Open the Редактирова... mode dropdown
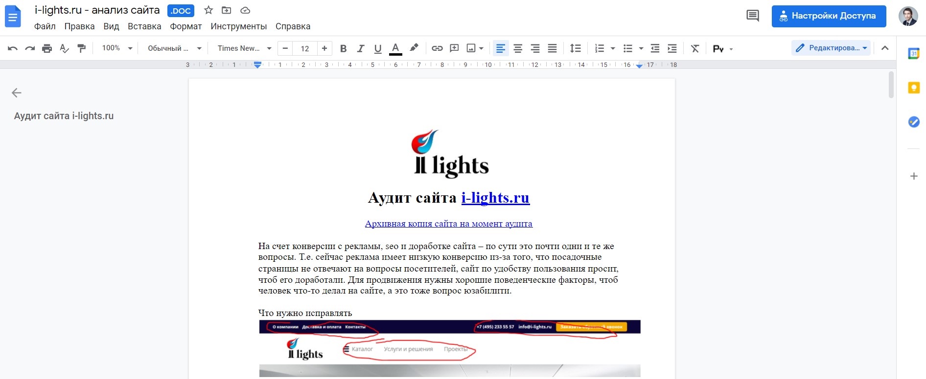Image resolution: width=926 pixels, height=379 pixels. point(831,48)
